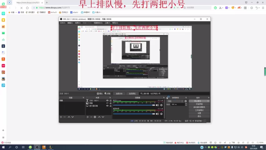Image resolution: width=266 pixels, height=150 pixels.
Task: Move the scene down in the scenes dock
Action: [x=72, y=117]
